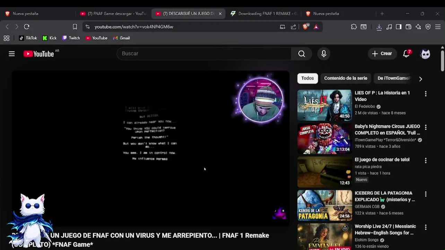Screen dimensions: 445x250
Task: Go to the YouTube home logo
Action: tap(38, 54)
